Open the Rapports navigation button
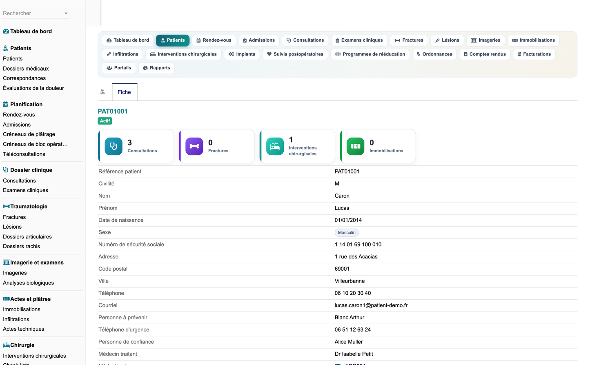 pyautogui.click(x=157, y=68)
